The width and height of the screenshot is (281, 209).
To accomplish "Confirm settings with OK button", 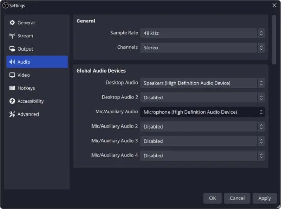I will tap(213, 198).
